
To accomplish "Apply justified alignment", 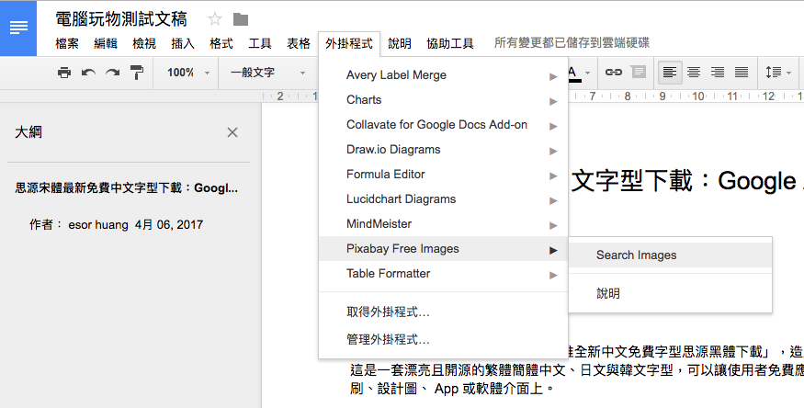I will (742, 73).
